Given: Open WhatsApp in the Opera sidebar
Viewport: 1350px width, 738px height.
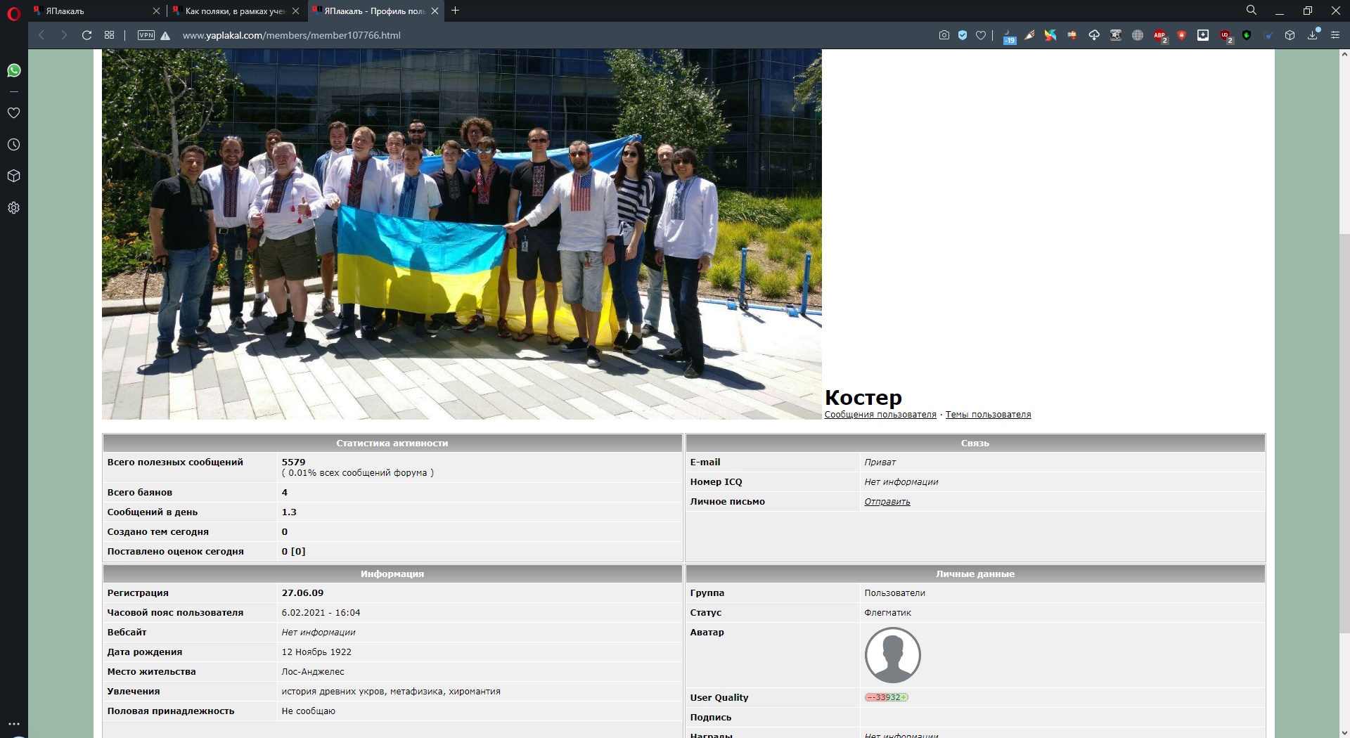Looking at the screenshot, I should point(13,70).
